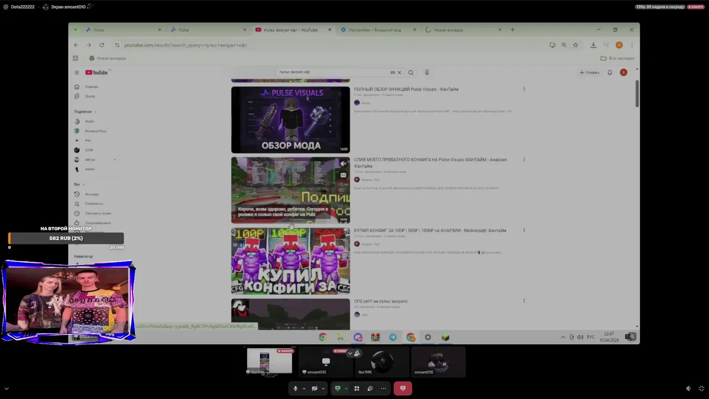
Task: Go forward in the browser
Action: [x=89, y=45]
